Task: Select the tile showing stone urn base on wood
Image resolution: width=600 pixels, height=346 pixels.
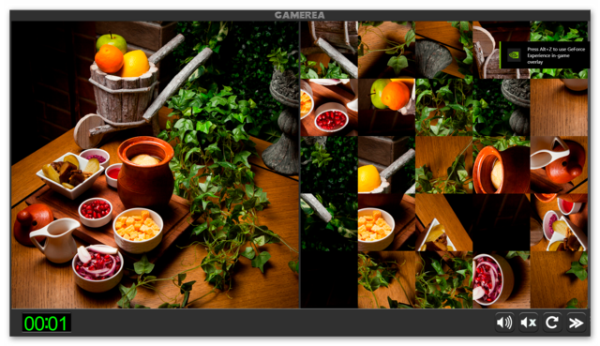Action: click(443, 50)
